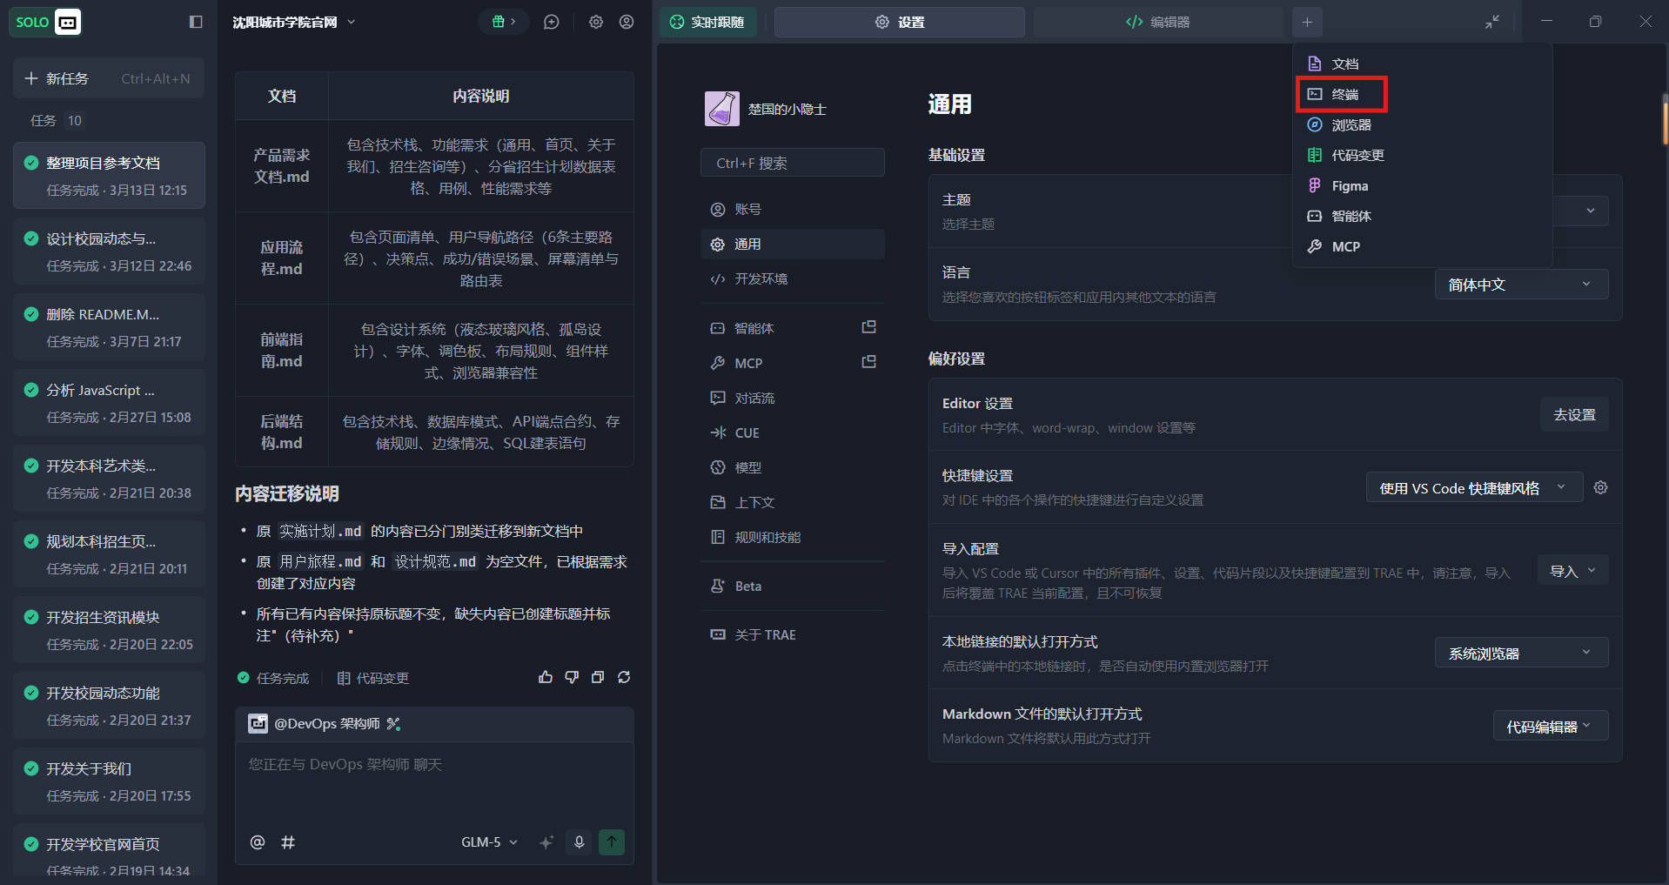1669x885 pixels.
Task: Click the # context icon in chat
Action: (x=288, y=841)
